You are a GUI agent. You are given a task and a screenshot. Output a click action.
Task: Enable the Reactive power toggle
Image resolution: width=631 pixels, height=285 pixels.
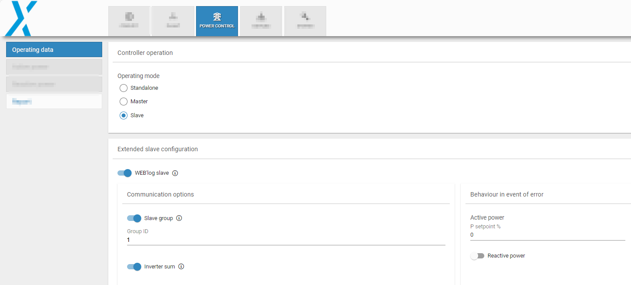(477, 256)
